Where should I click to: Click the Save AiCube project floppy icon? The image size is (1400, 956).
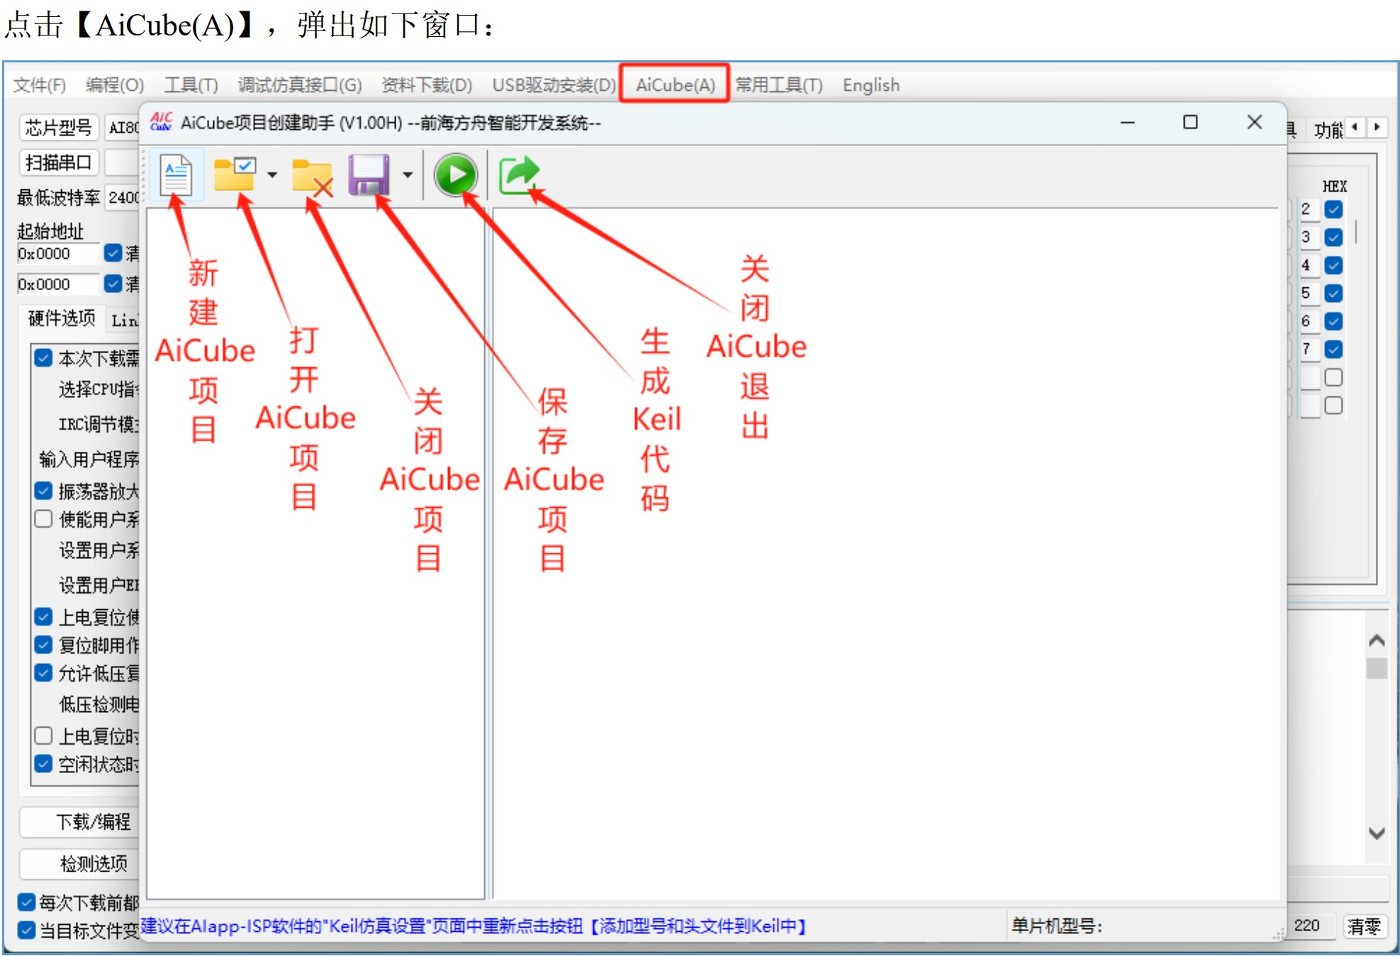pos(369,174)
